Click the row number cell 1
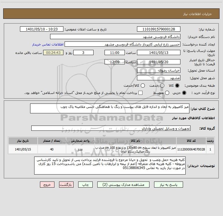Viewport: 223px width, 216px height. [x=210, y=149]
